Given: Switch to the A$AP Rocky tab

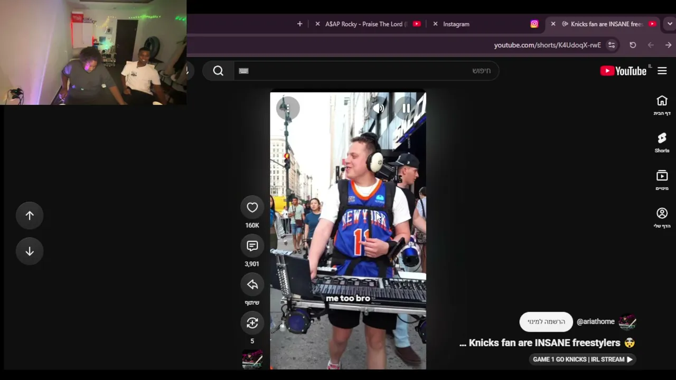Looking at the screenshot, I should point(368,24).
